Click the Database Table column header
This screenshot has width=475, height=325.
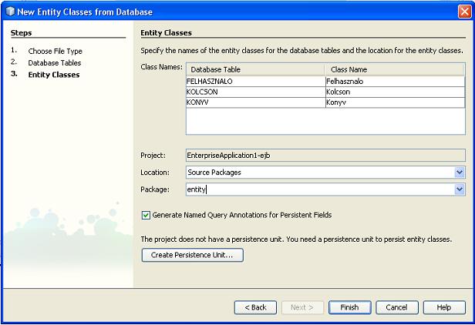(256, 69)
